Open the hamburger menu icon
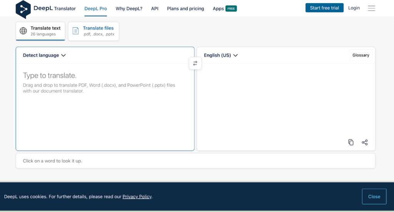This screenshot has width=394, height=212. (371, 8)
